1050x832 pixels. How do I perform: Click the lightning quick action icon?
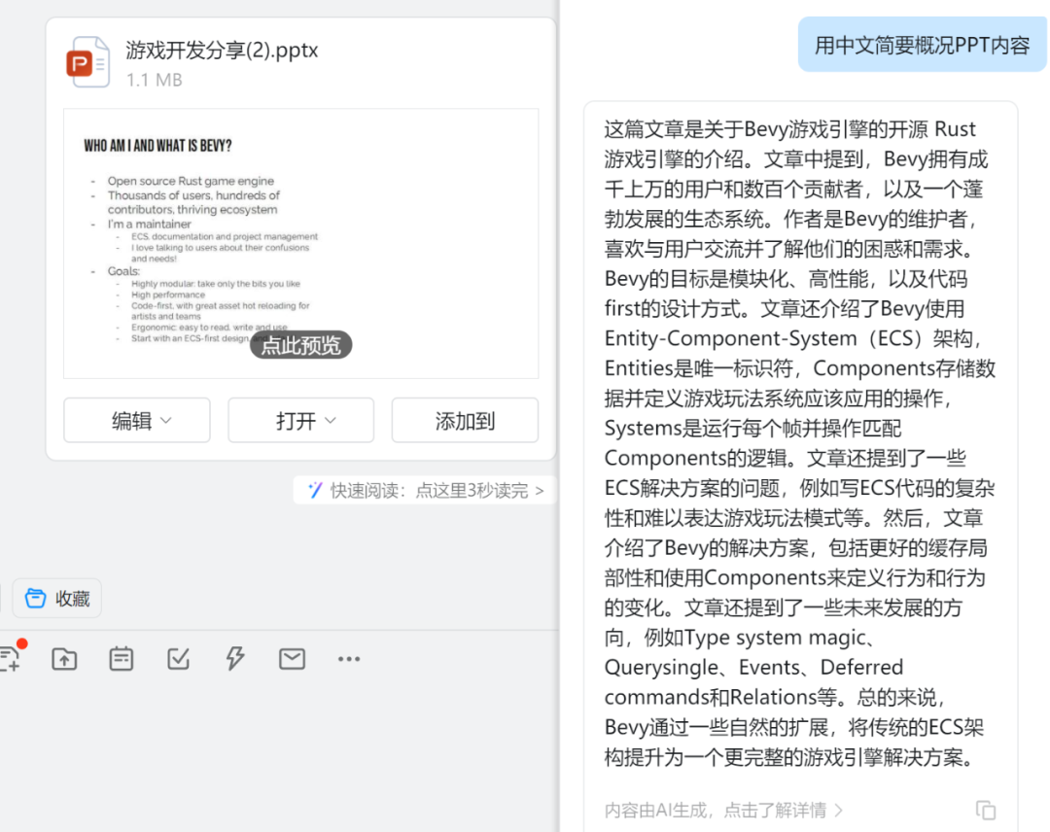(x=235, y=659)
